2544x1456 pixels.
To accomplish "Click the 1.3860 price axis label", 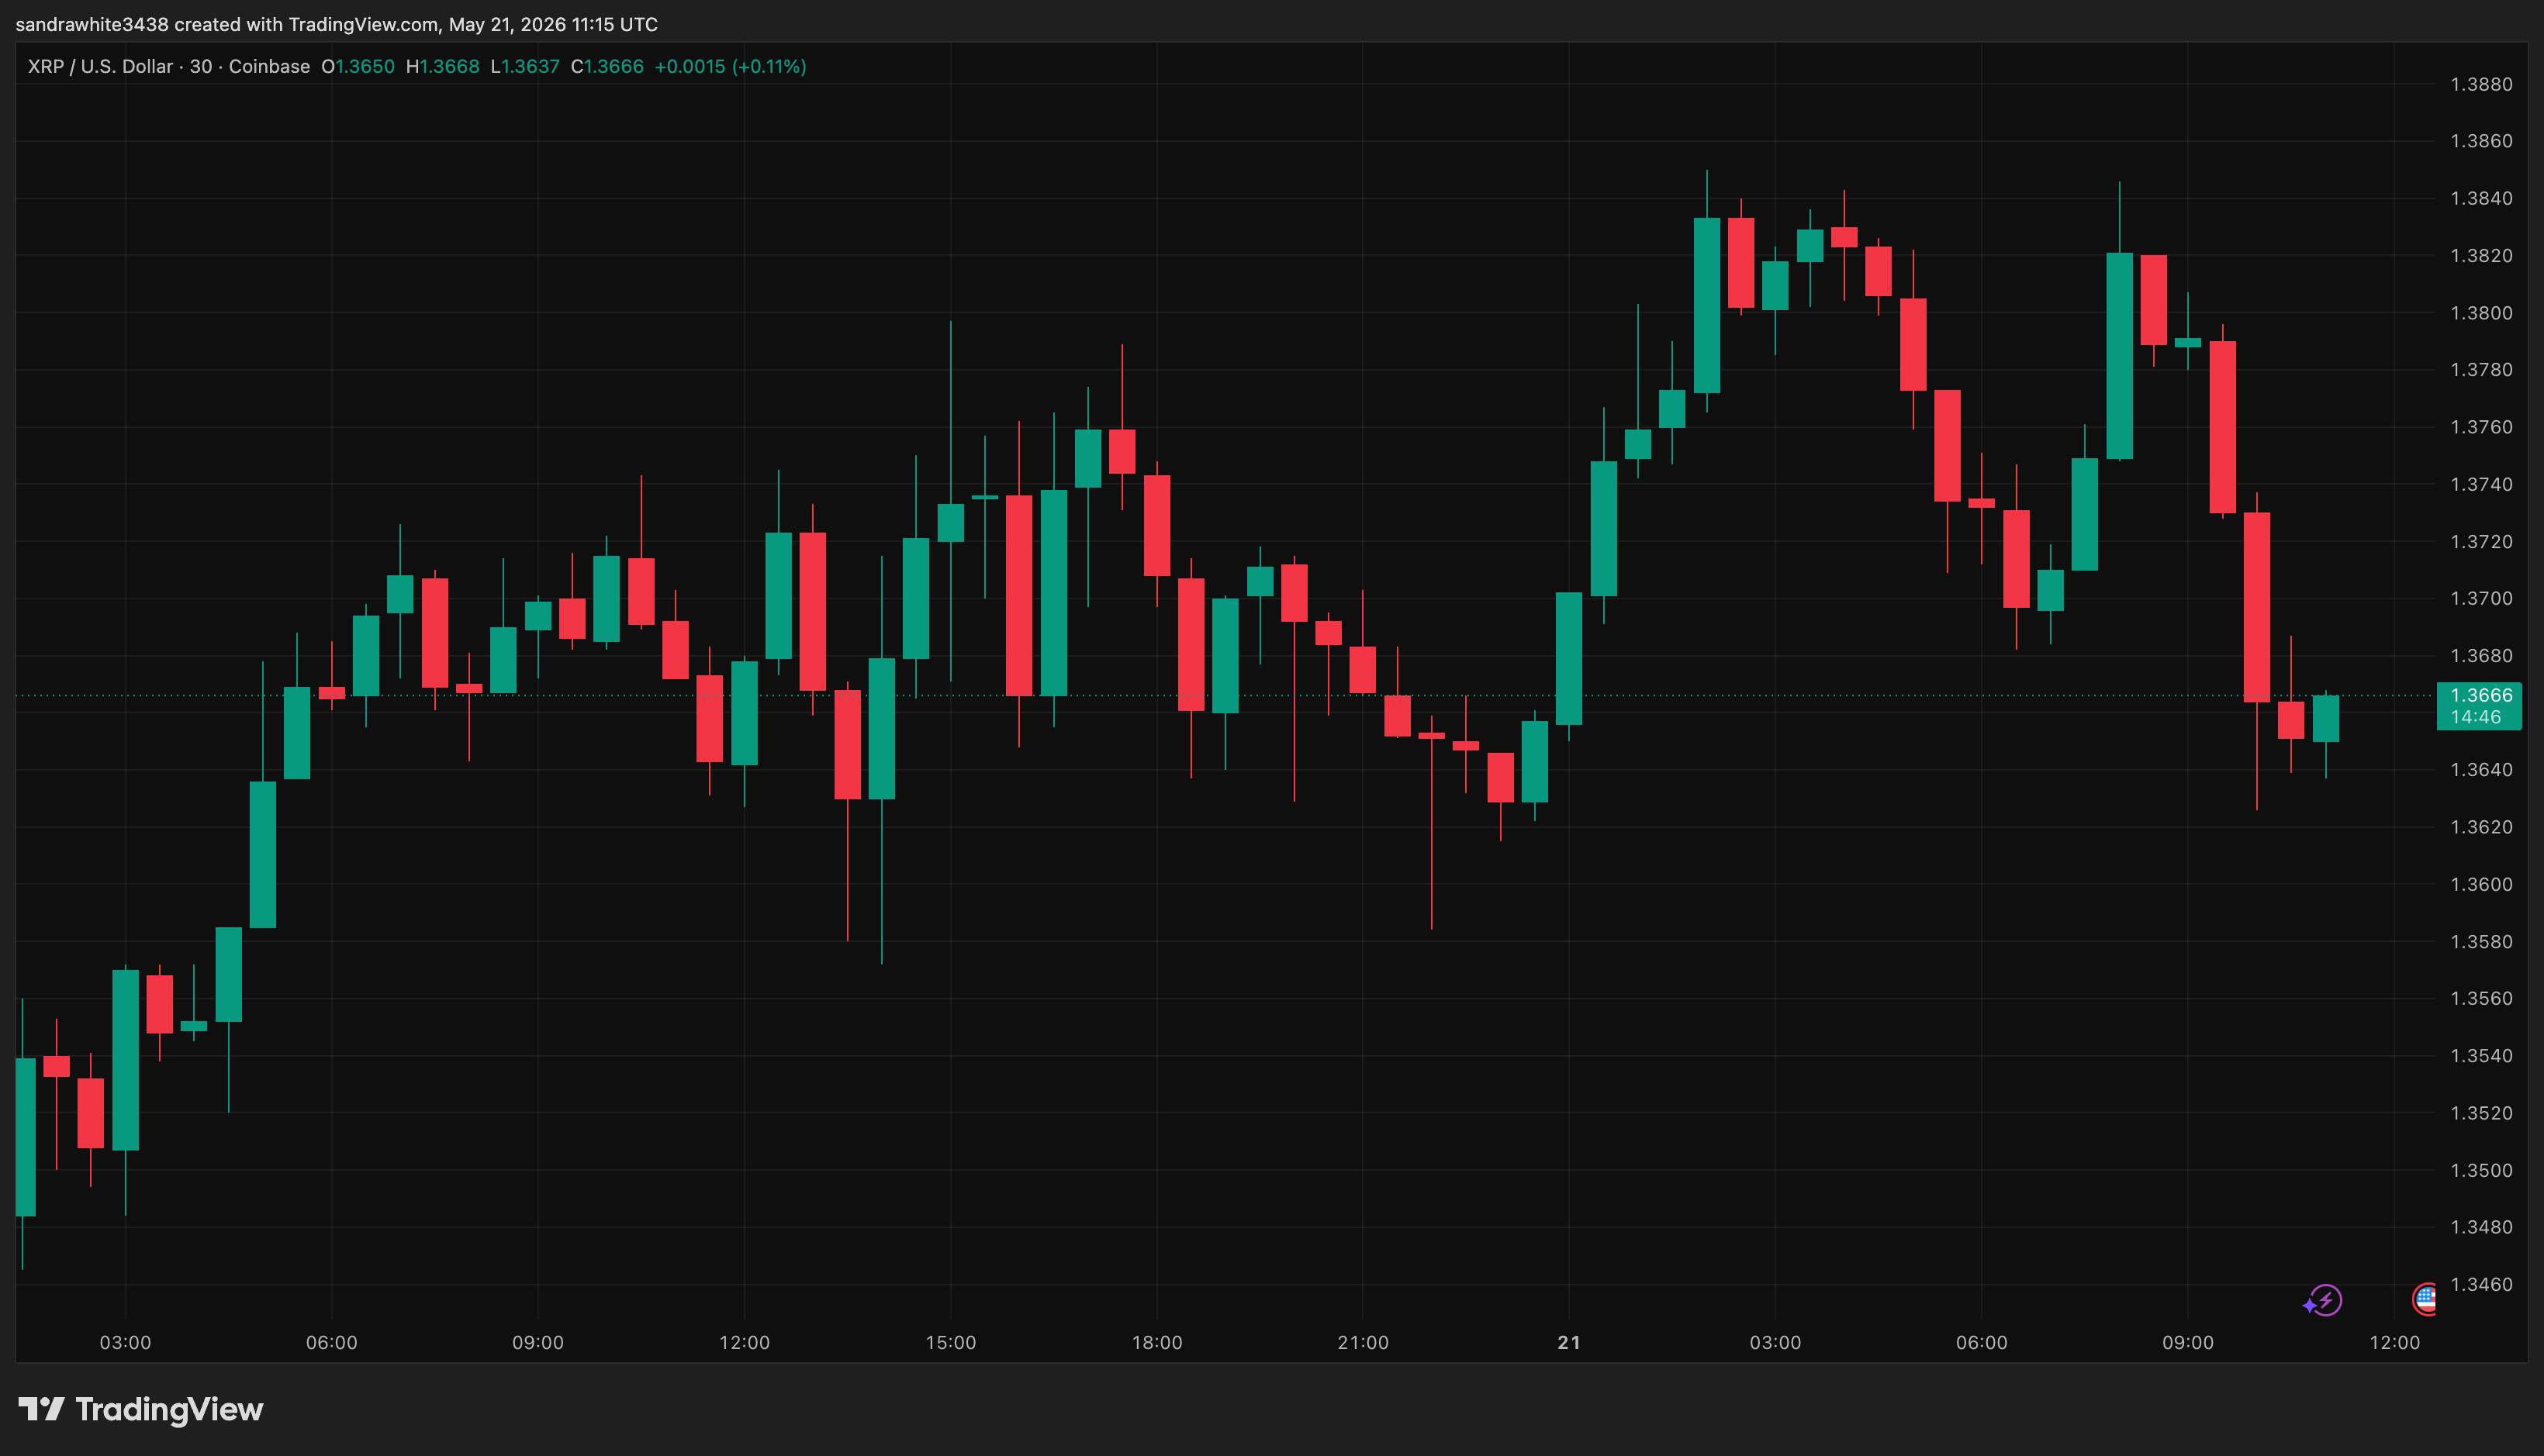I will 2481,141.
